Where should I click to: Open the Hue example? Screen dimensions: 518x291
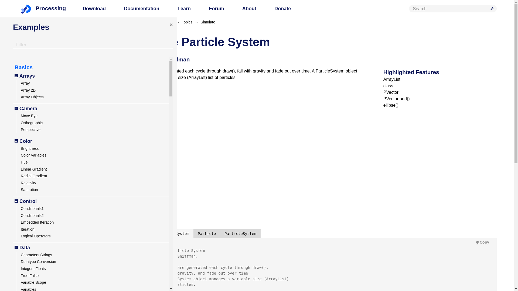click(x=24, y=162)
